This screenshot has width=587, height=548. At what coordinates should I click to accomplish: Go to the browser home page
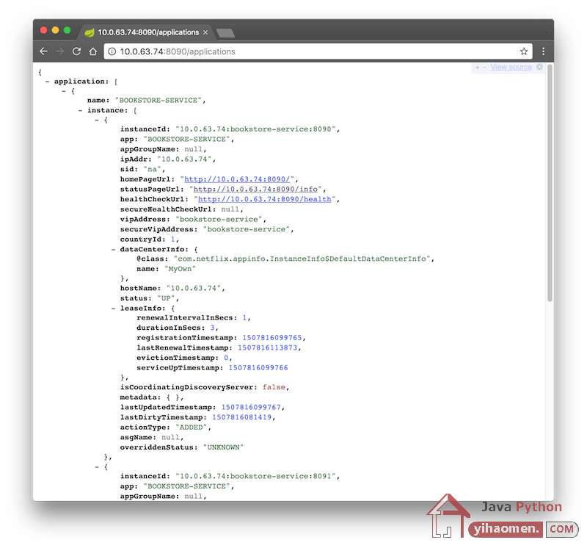93,51
